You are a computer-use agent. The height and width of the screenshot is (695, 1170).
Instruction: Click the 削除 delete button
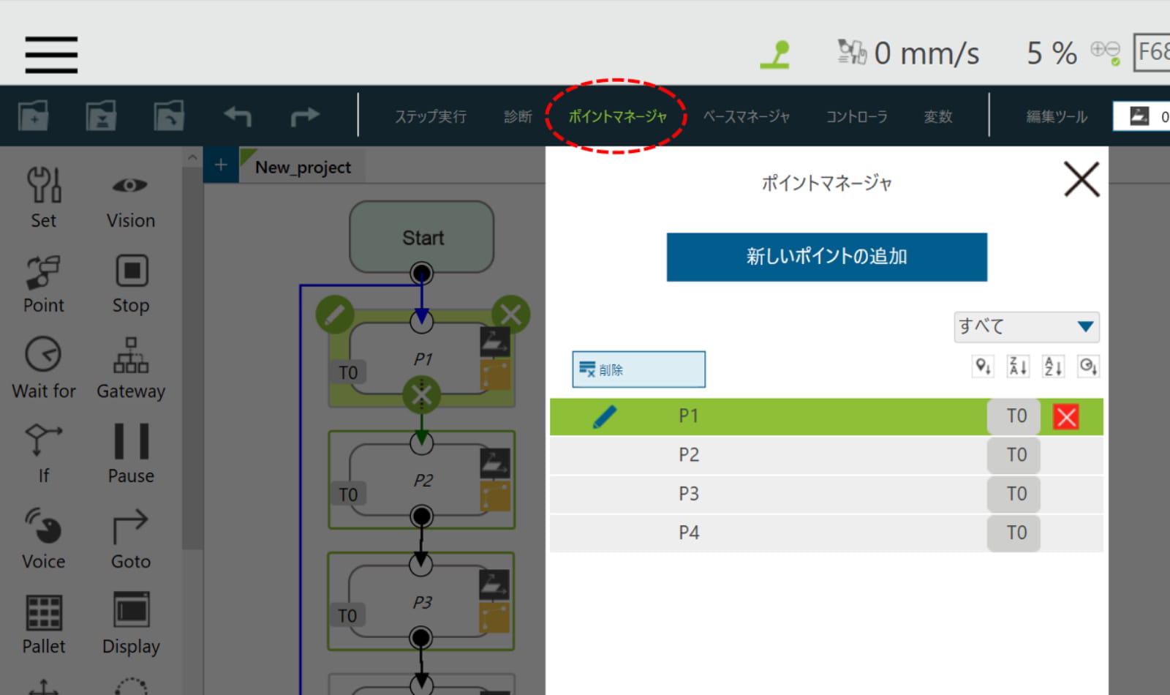pos(638,369)
